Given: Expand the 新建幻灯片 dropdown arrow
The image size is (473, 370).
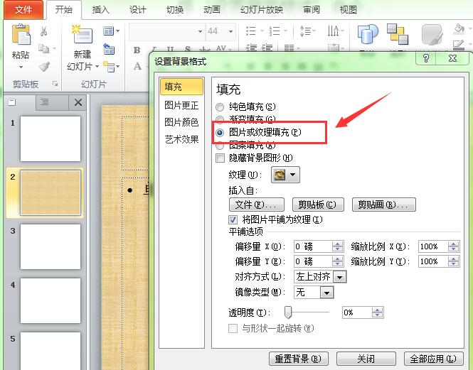Looking at the screenshot, I should [x=97, y=66].
